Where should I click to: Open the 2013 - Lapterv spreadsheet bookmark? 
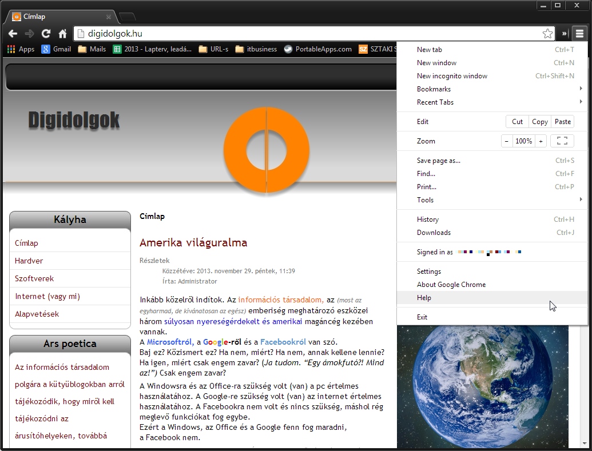coord(153,49)
